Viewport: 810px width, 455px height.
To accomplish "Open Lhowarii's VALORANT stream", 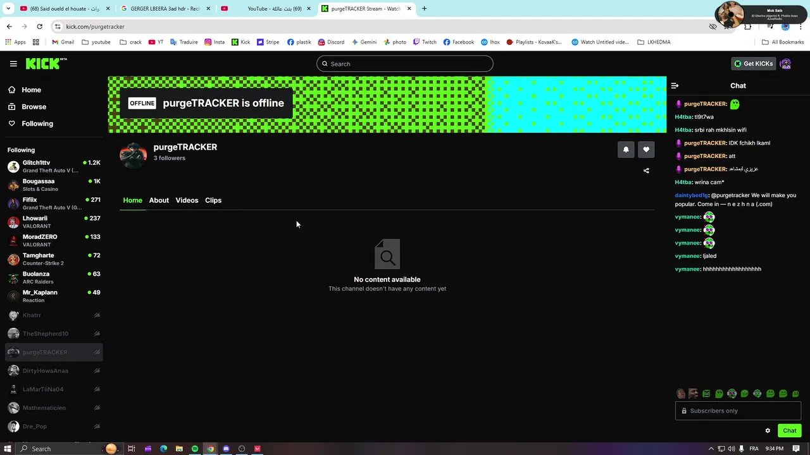I will [54, 222].
